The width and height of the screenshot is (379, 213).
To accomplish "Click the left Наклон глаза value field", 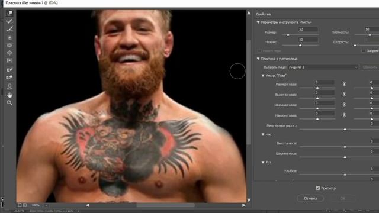I will click(325, 113).
